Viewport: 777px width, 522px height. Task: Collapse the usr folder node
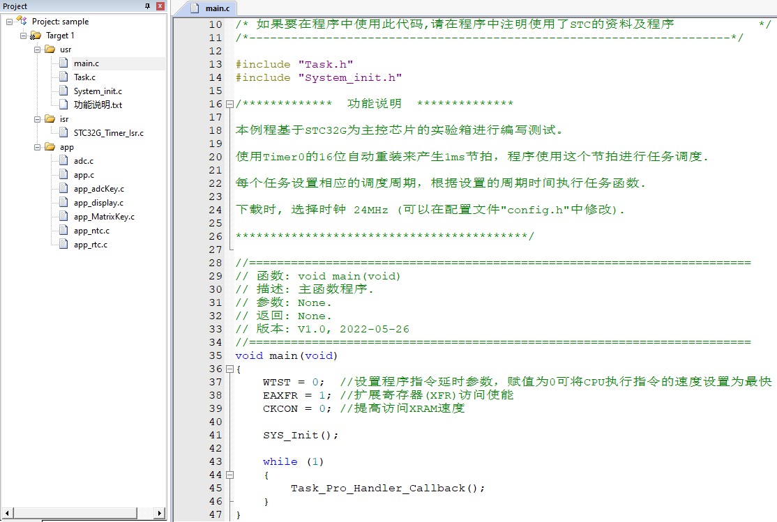37,49
